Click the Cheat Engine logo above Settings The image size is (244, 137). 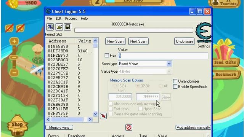pos(204,32)
